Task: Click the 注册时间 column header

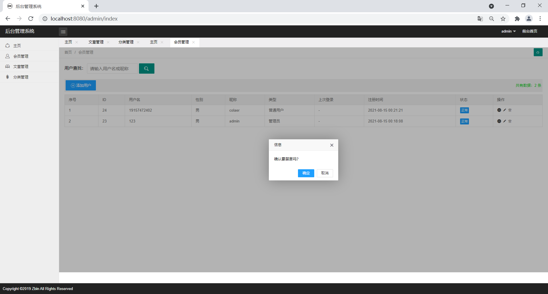Action: [375, 100]
